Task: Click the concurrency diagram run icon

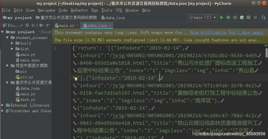Action: pos(249,17)
